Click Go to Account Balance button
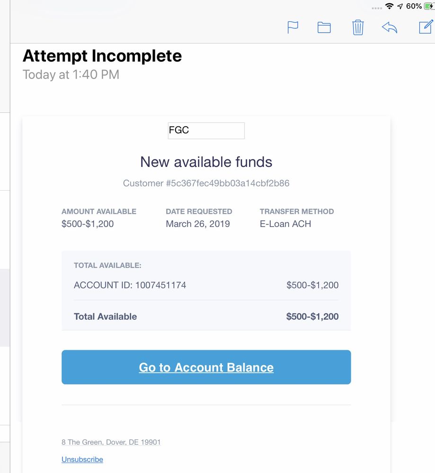Viewport: 435px width, 473px height. click(206, 367)
